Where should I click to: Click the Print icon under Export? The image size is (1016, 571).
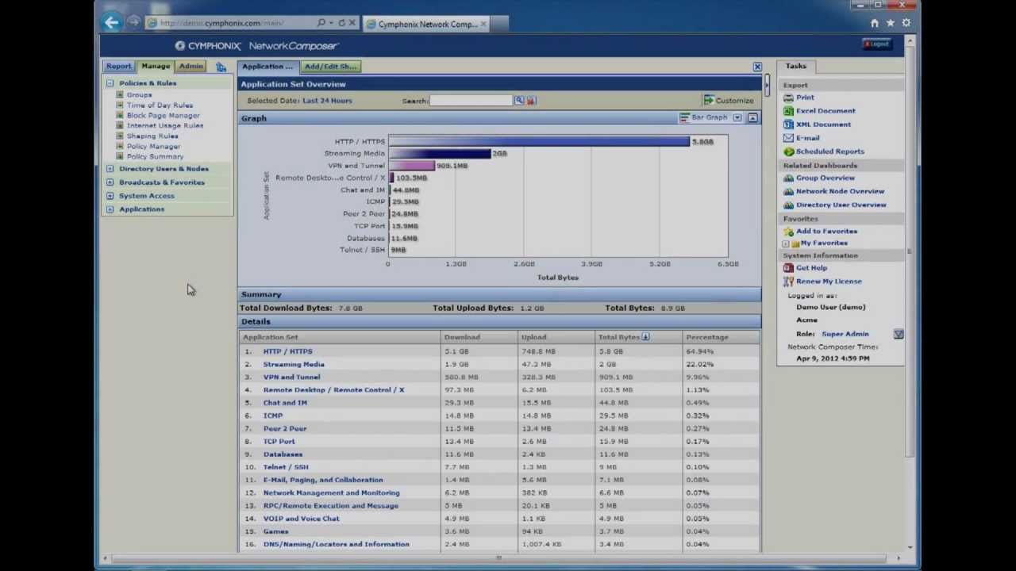pos(788,98)
